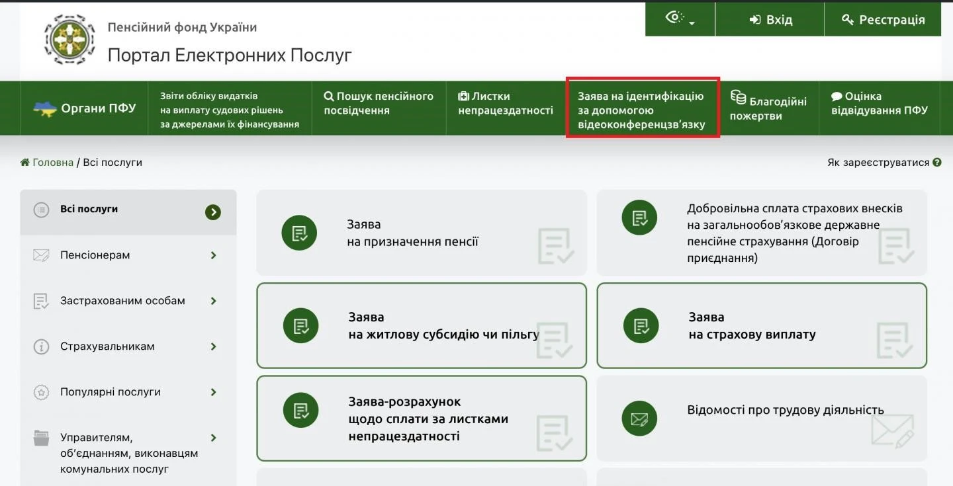
Task: Click the Пенсійний фонд України logo emblem
Action: click(x=69, y=40)
